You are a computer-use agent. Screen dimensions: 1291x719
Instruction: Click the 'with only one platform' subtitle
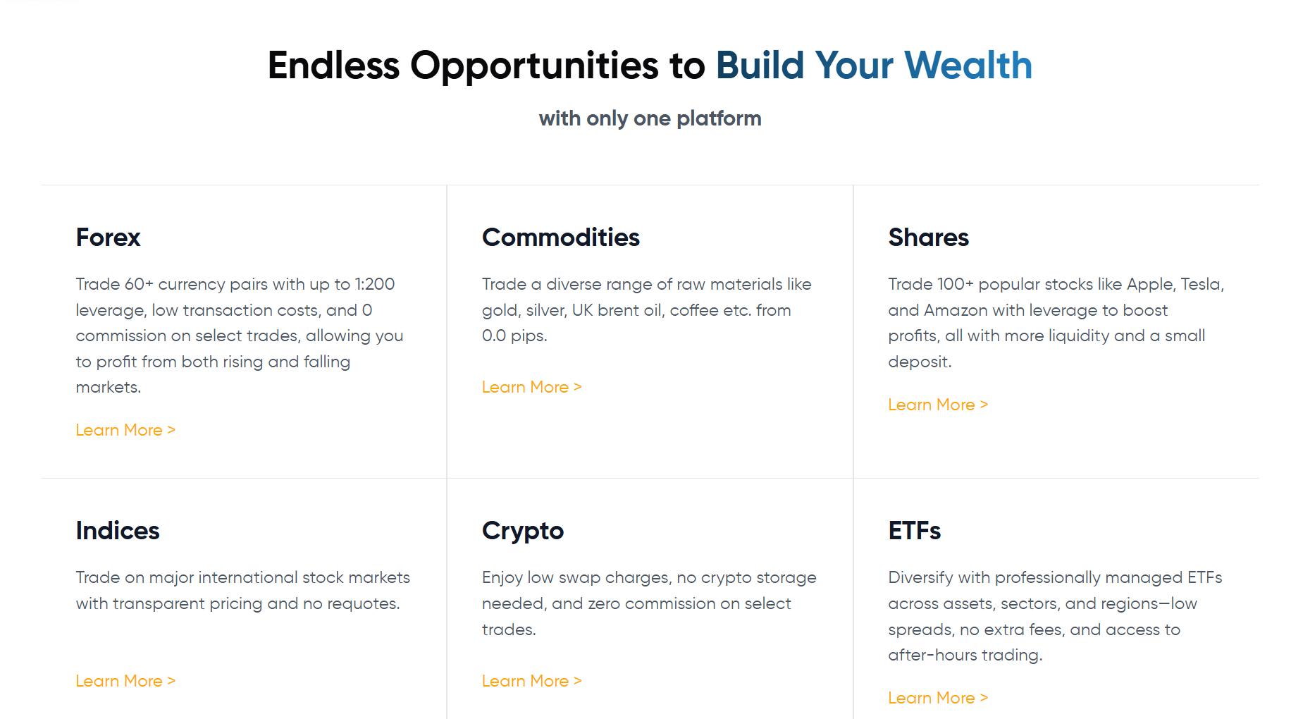point(650,118)
